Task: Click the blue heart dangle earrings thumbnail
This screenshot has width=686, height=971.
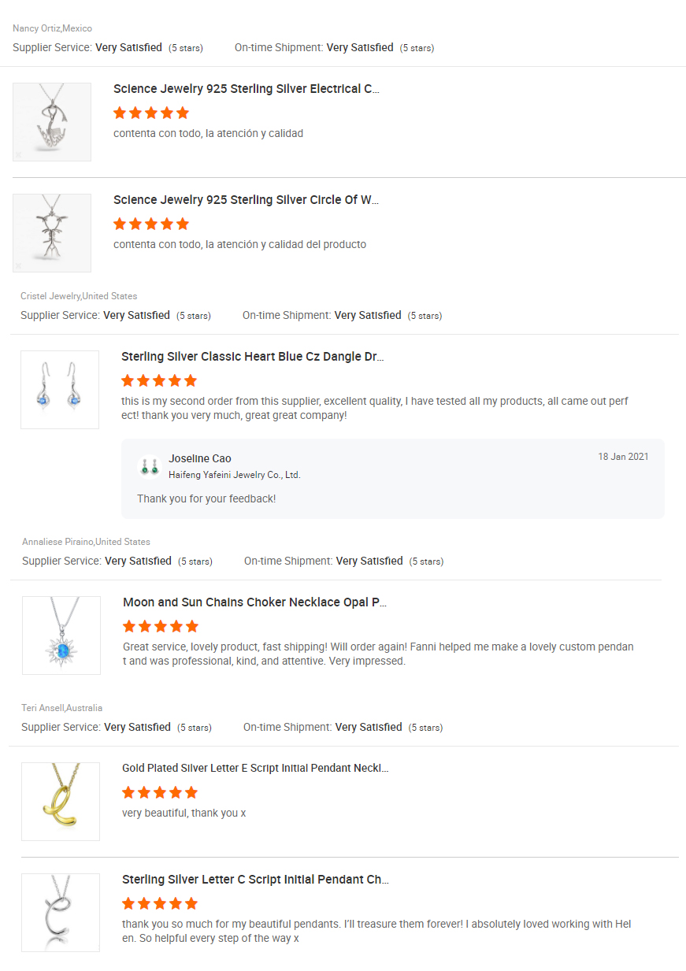Action: tap(60, 390)
